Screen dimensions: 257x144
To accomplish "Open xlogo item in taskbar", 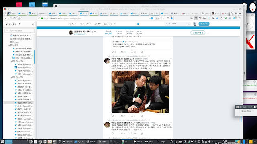I will pos(161,142).
